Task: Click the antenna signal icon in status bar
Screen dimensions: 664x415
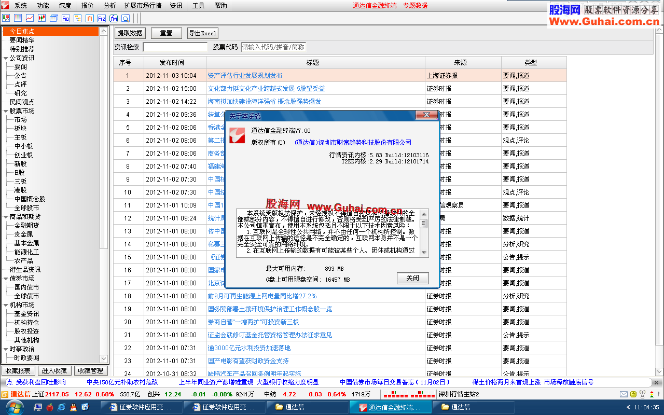Action: tap(643, 394)
